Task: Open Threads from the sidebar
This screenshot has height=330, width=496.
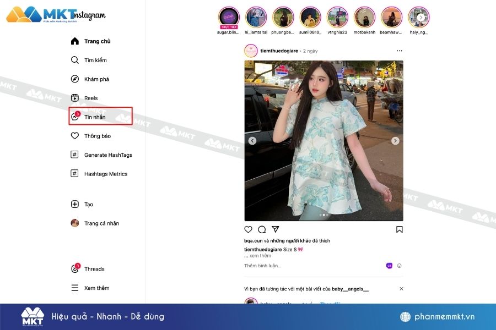Action: pyautogui.click(x=94, y=269)
